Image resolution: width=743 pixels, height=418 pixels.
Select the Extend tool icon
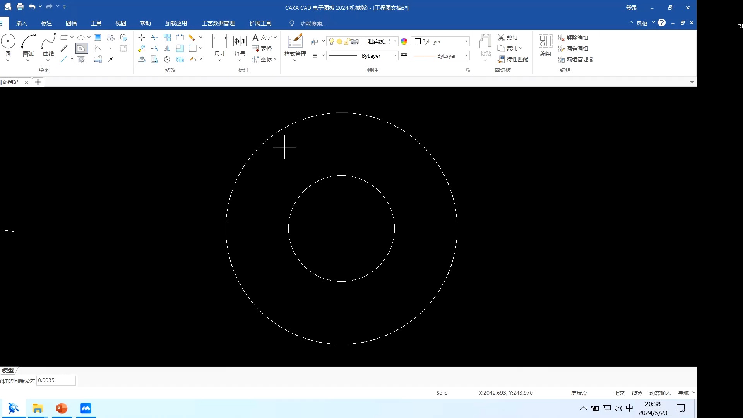tap(154, 48)
